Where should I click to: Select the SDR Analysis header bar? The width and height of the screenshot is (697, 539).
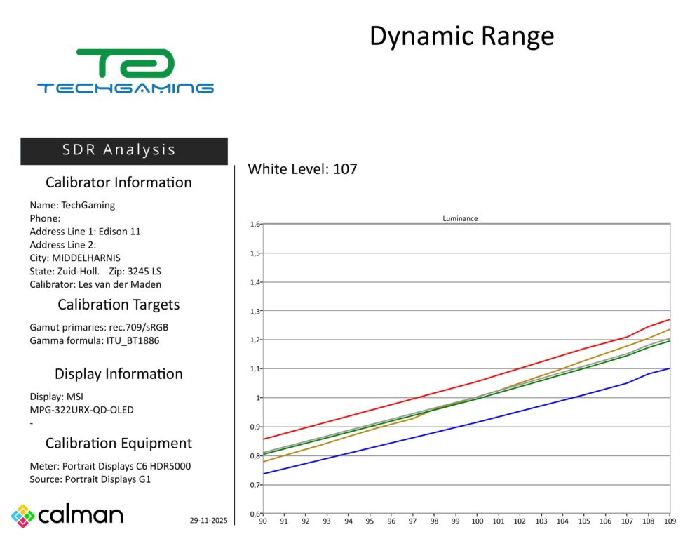pyautogui.click(x=124, y=150)
